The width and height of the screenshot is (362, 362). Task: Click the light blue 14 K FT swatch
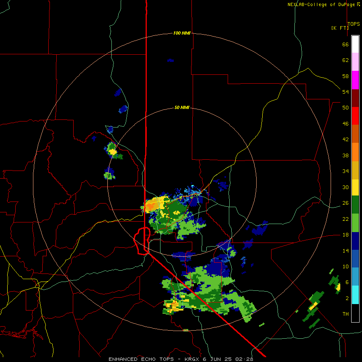coord(355,277)
